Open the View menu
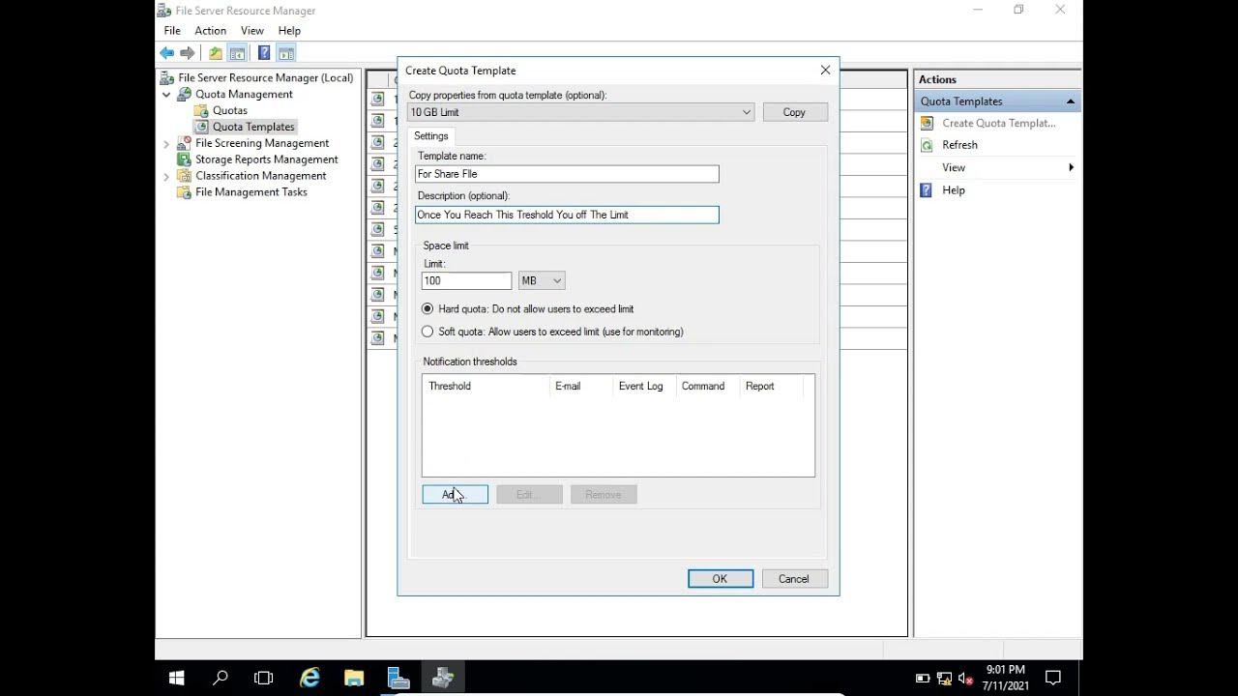The height and width of the screenshot is (696, 1238). [251, 31]
